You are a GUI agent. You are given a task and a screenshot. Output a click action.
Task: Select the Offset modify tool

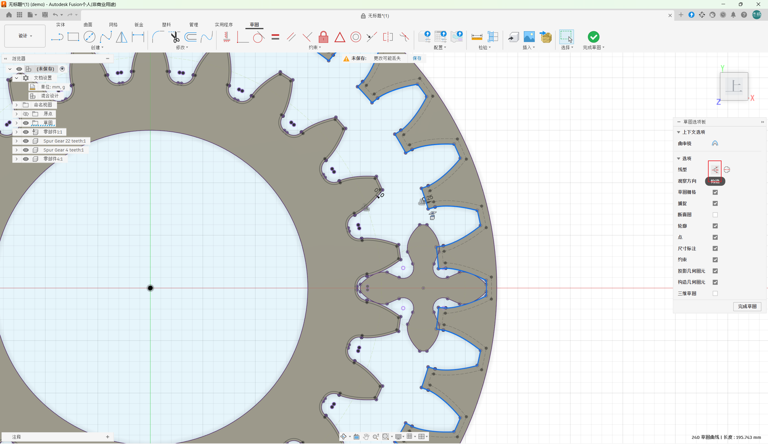[x=190, y=37]
